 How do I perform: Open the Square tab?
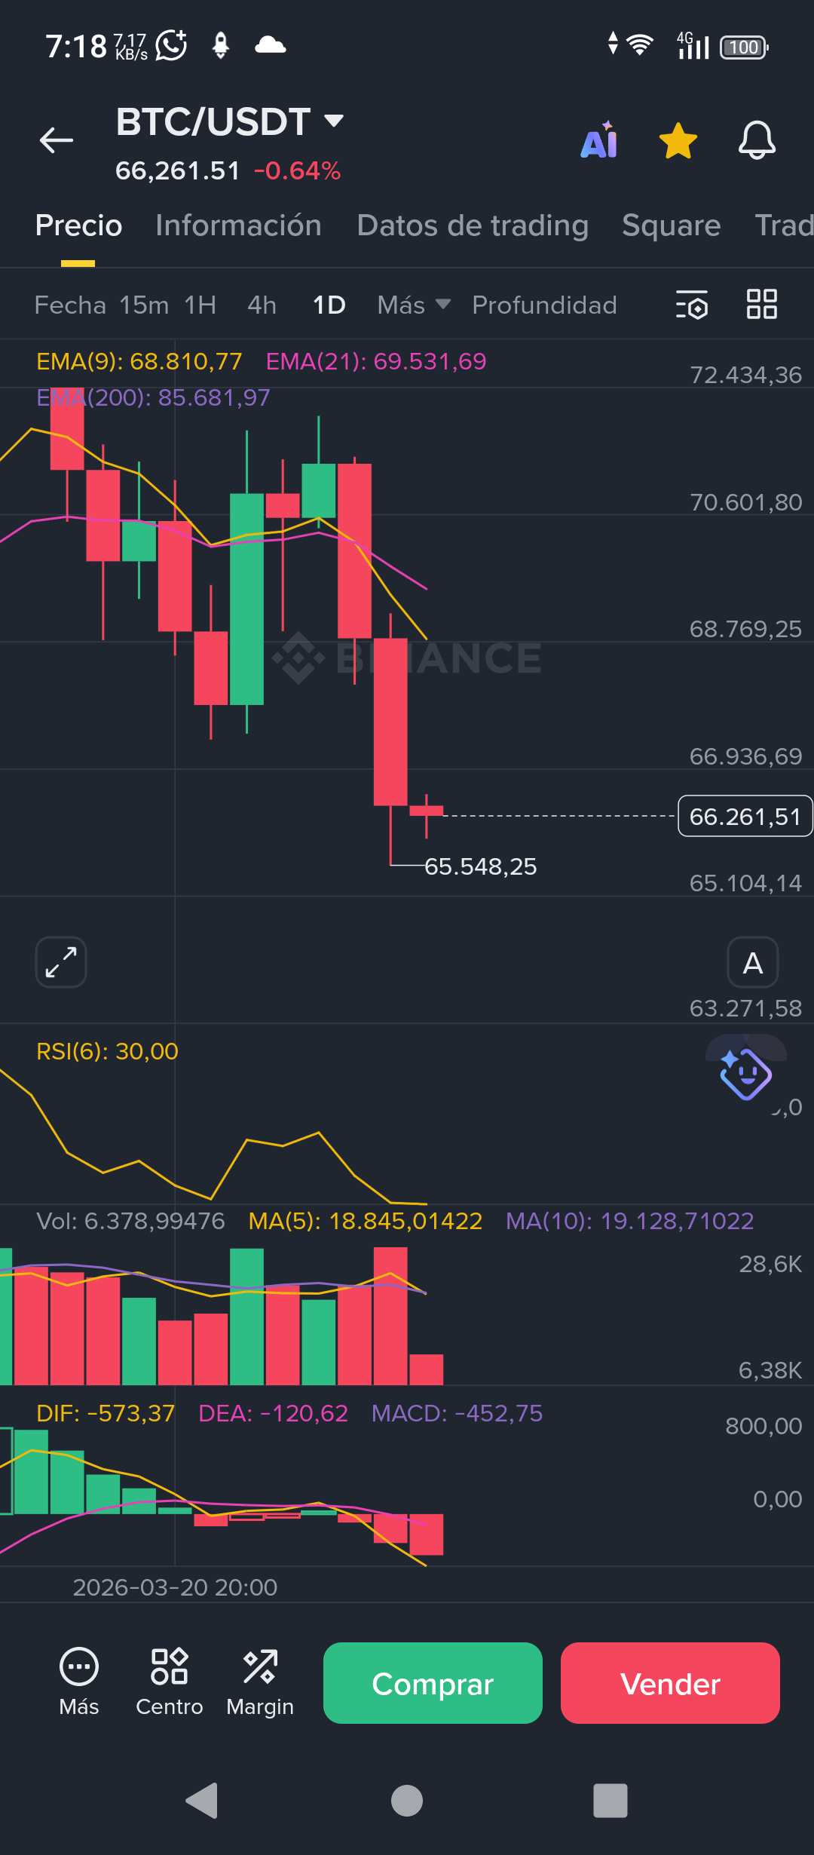click(x=671, y=225)
